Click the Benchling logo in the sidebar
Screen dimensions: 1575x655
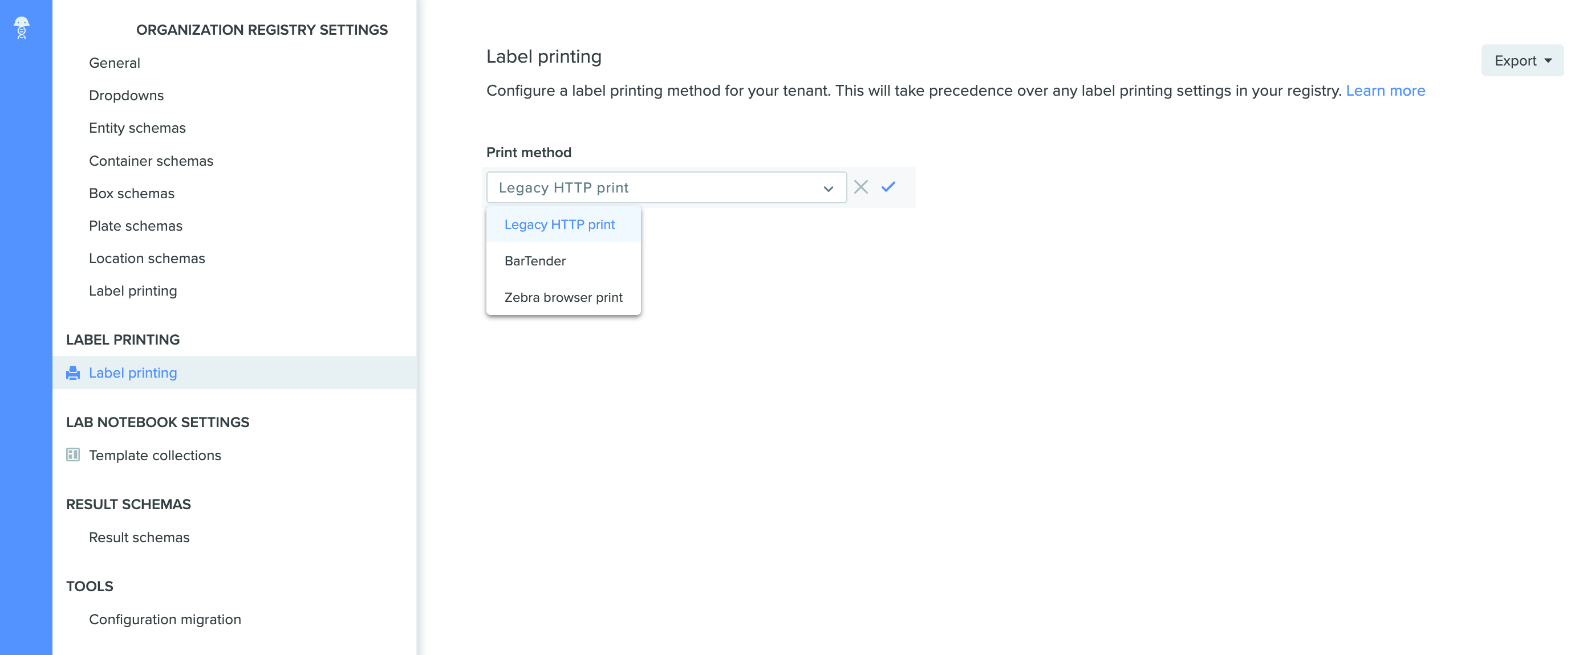pyautogui.click(x=22, y=27)
